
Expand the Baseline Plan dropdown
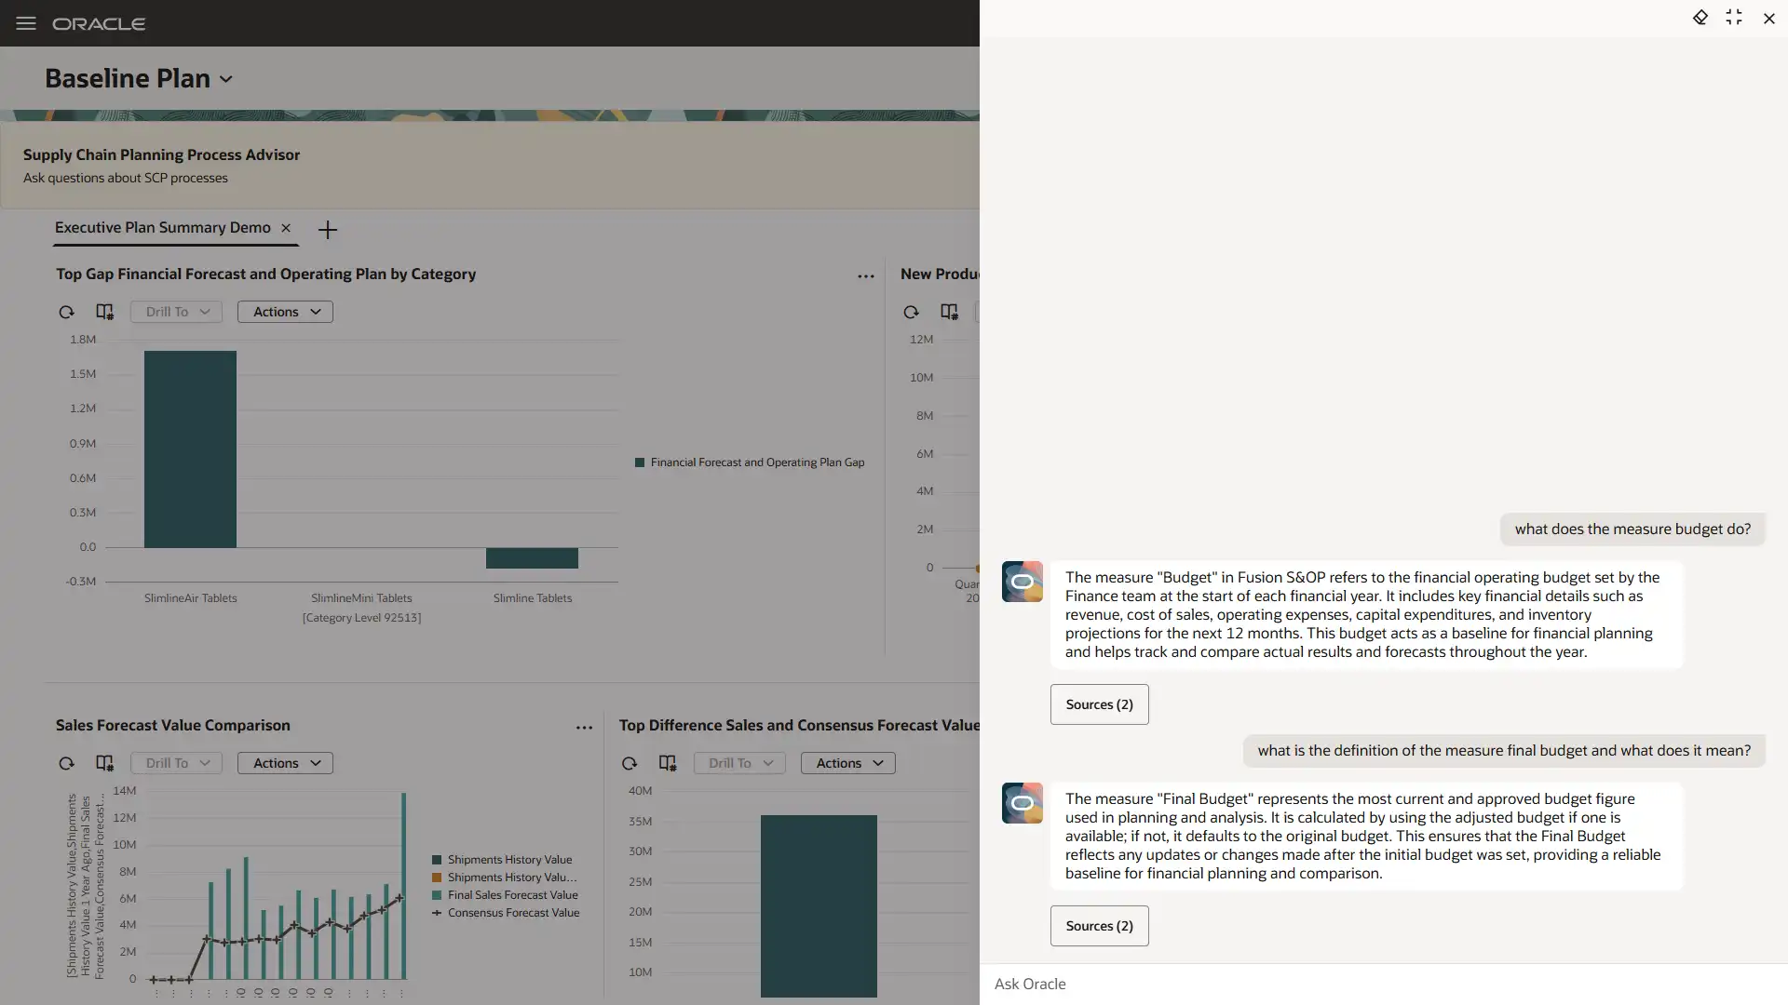click(225, 80)
